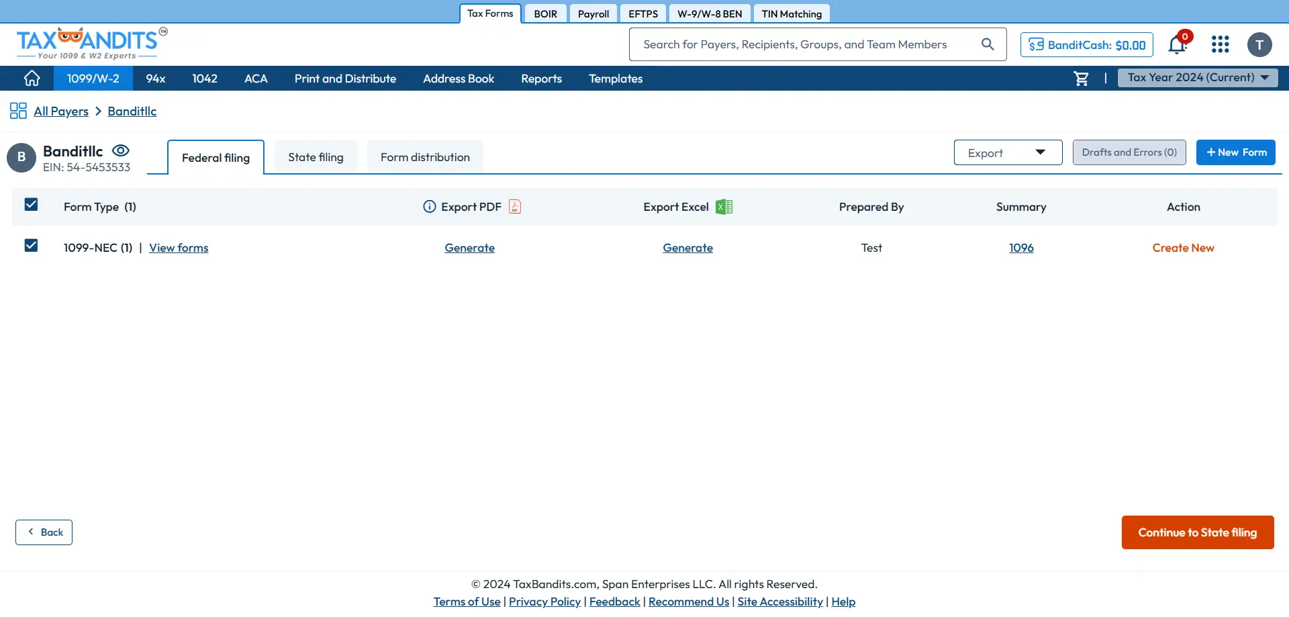Click the Prepared By value Test

tap(871, 248)
